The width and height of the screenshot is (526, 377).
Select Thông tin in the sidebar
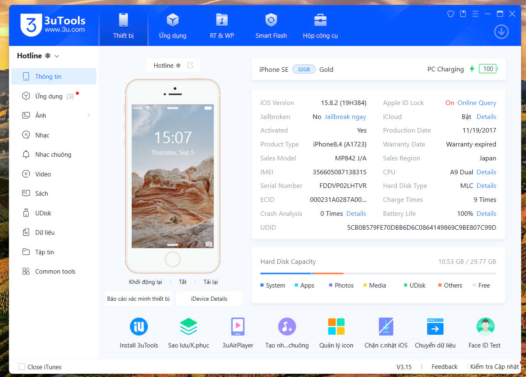[54, 76]
